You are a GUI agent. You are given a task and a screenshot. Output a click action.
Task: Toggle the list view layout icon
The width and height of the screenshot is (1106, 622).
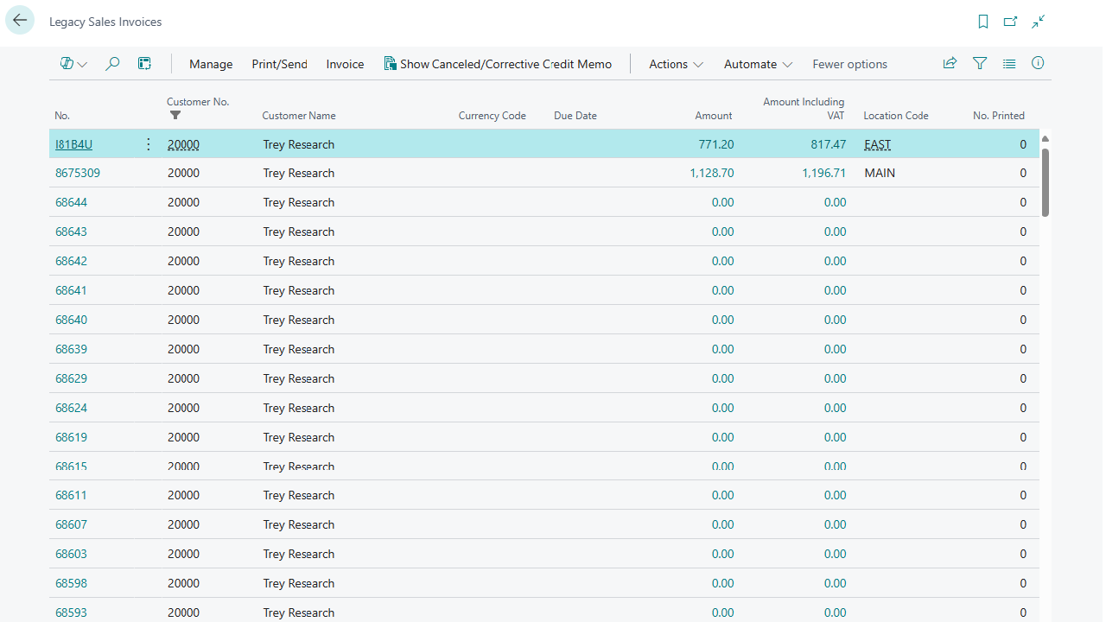pyautogui.click(x=1009, y=63)
